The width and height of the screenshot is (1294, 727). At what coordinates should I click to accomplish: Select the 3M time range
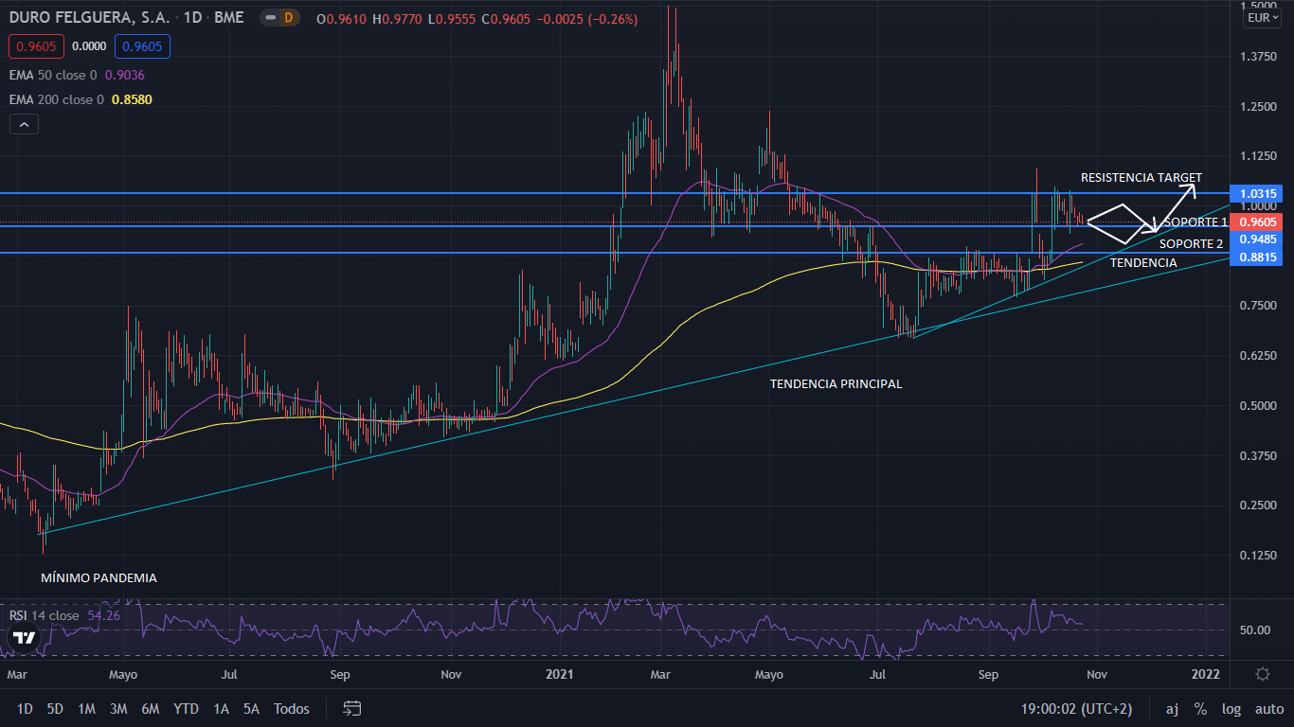(x=118, y=709)
